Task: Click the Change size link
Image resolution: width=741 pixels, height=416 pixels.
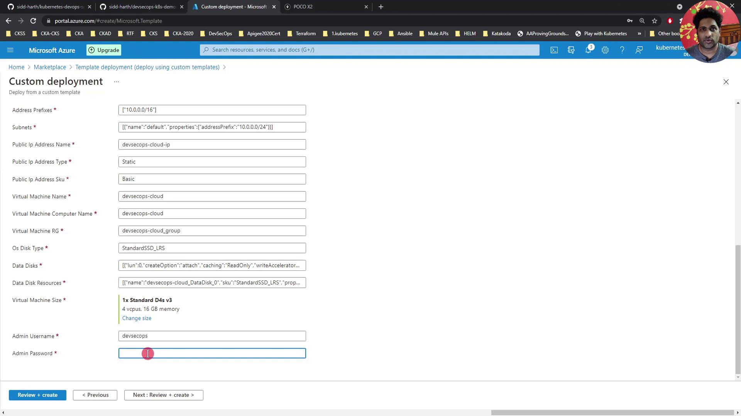Action: (137, 318)
